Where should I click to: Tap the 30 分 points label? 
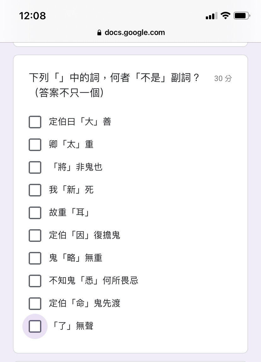(223, 79)
